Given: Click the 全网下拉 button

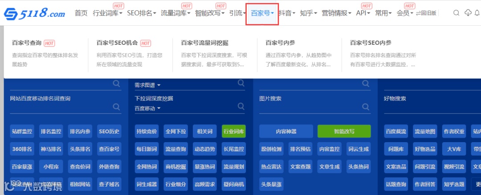Looking at the screenshot, I should point(176,131).
